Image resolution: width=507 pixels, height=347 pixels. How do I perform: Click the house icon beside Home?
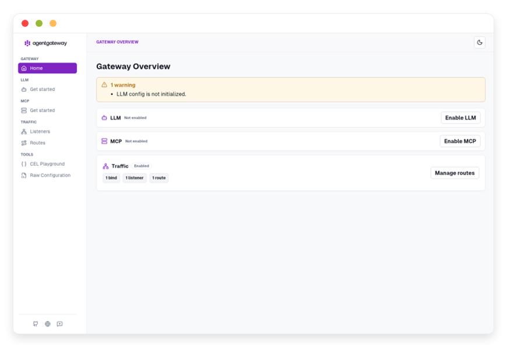[24, 68]
